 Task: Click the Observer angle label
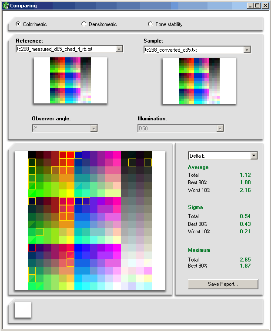click(51, 119)
